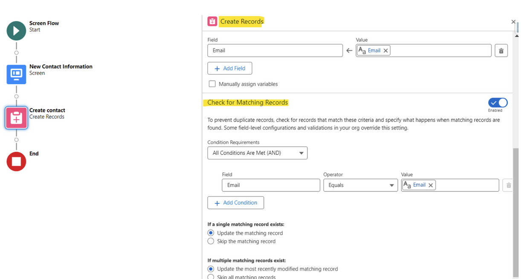Screen dimensions: 521x279
Task: Click the End node icon
Action: [16, 161]
